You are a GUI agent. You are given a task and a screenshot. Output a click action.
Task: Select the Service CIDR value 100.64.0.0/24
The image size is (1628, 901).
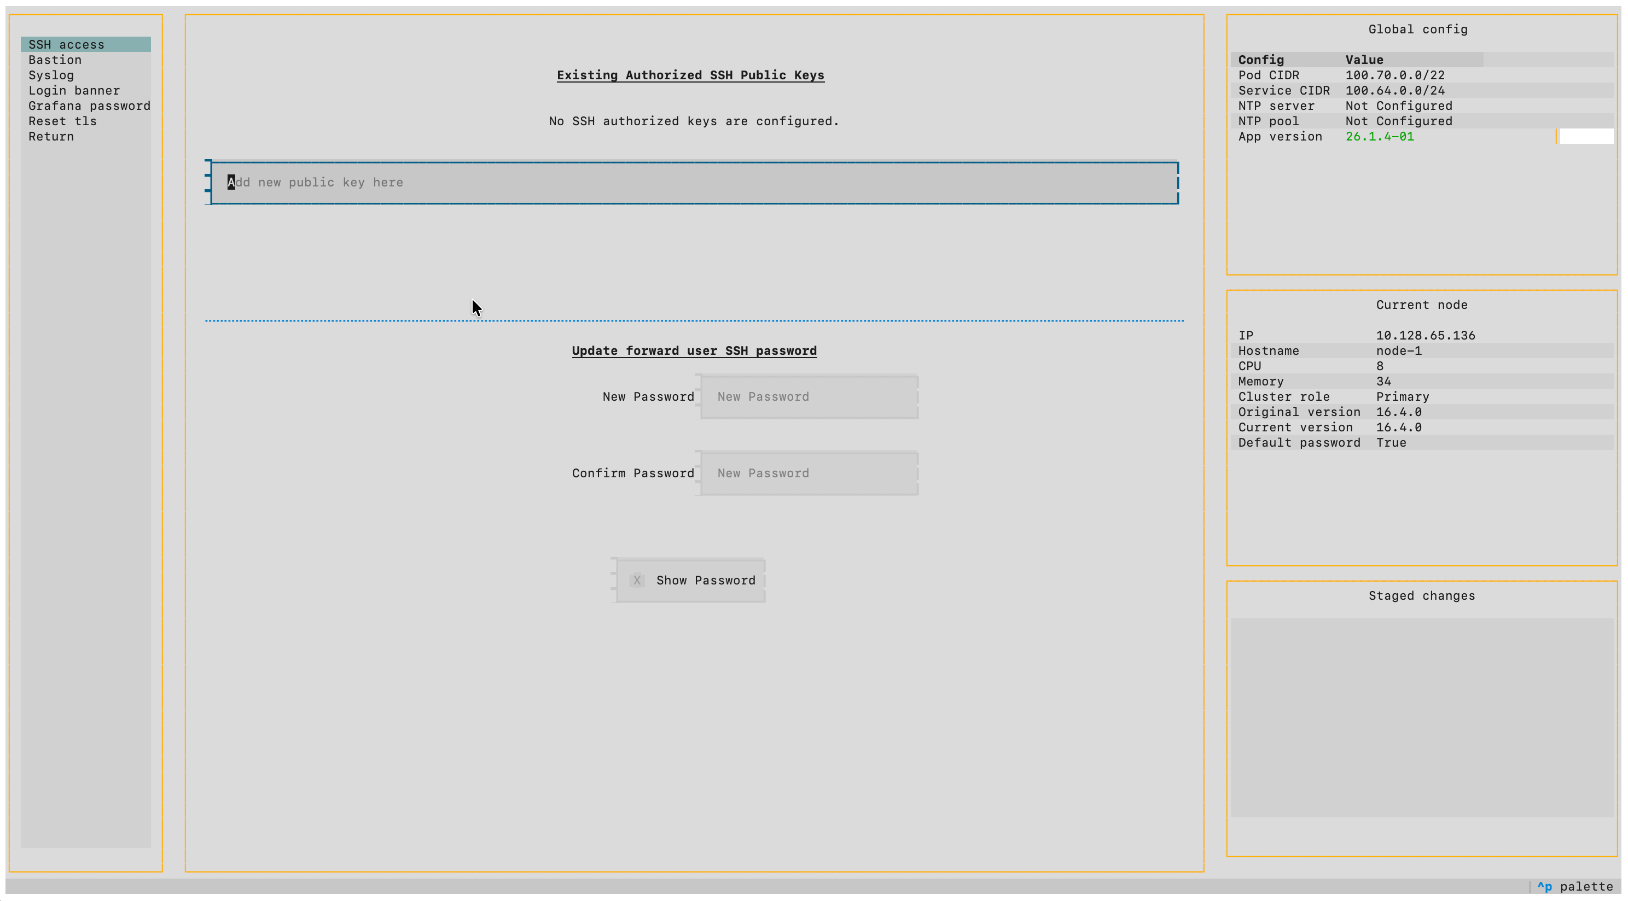tap(1395, 90)
